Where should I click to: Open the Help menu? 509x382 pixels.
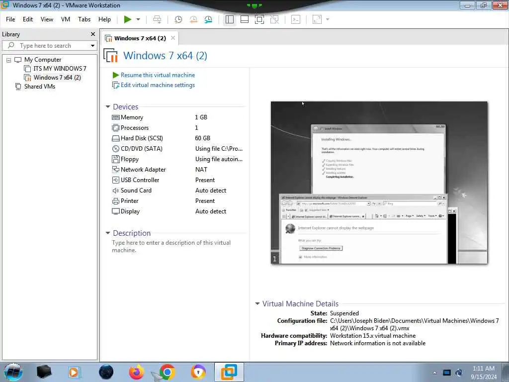pos(104,19)
